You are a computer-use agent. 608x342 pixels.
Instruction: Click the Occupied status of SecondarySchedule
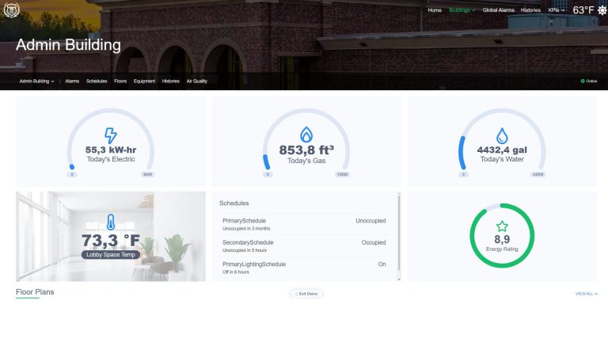pos(374,242)
